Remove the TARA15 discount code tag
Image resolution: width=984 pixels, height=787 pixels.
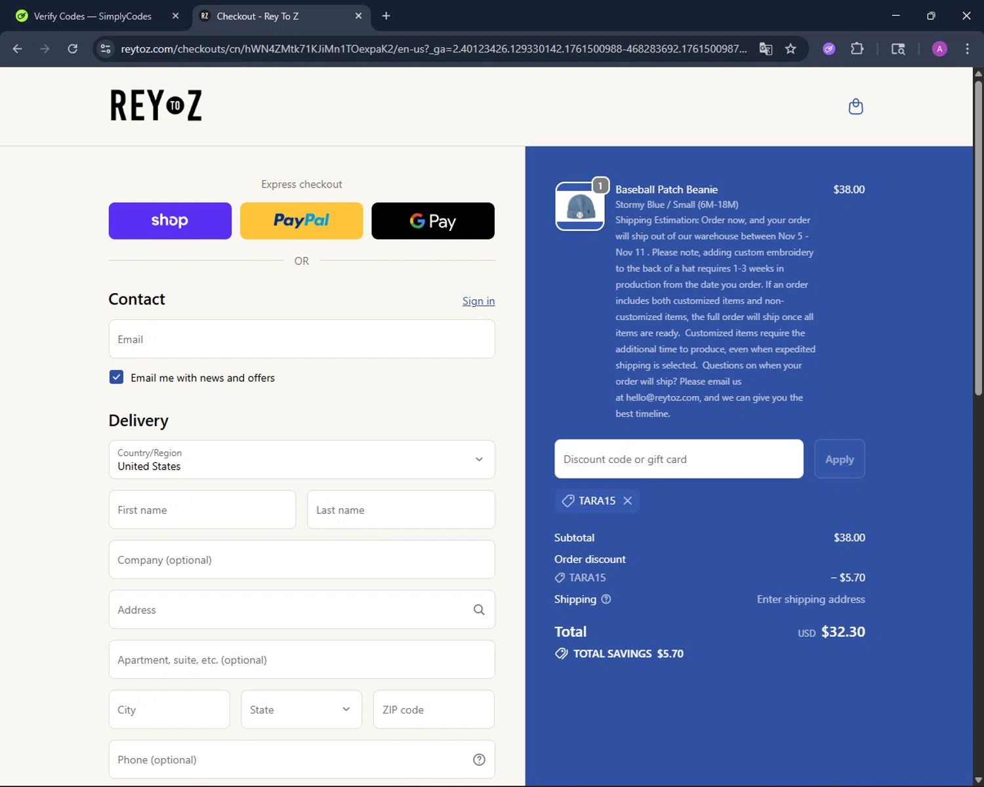[628, 500]
